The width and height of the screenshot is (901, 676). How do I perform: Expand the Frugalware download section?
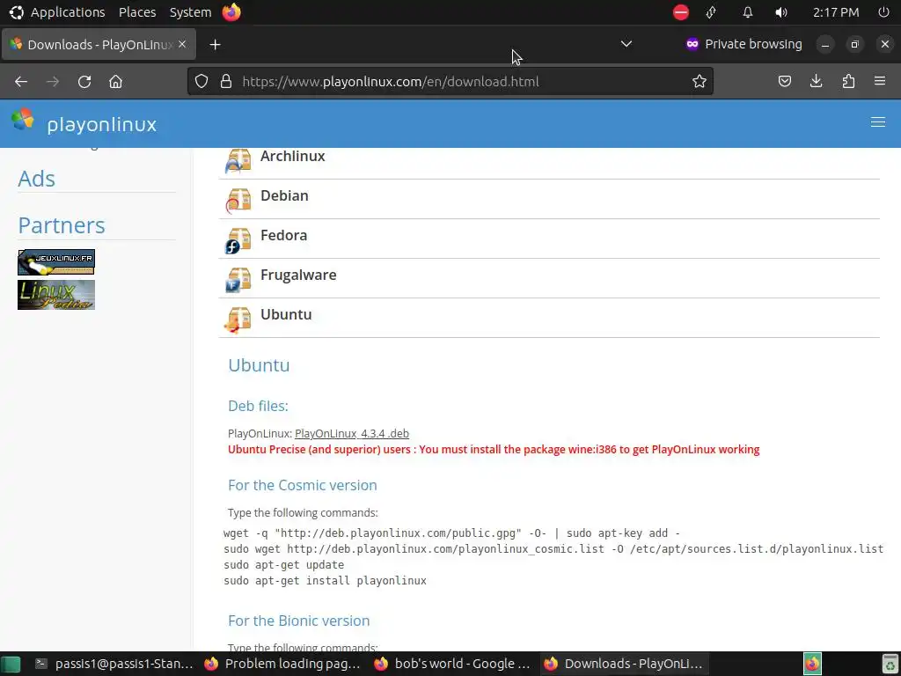coord(549,278)
